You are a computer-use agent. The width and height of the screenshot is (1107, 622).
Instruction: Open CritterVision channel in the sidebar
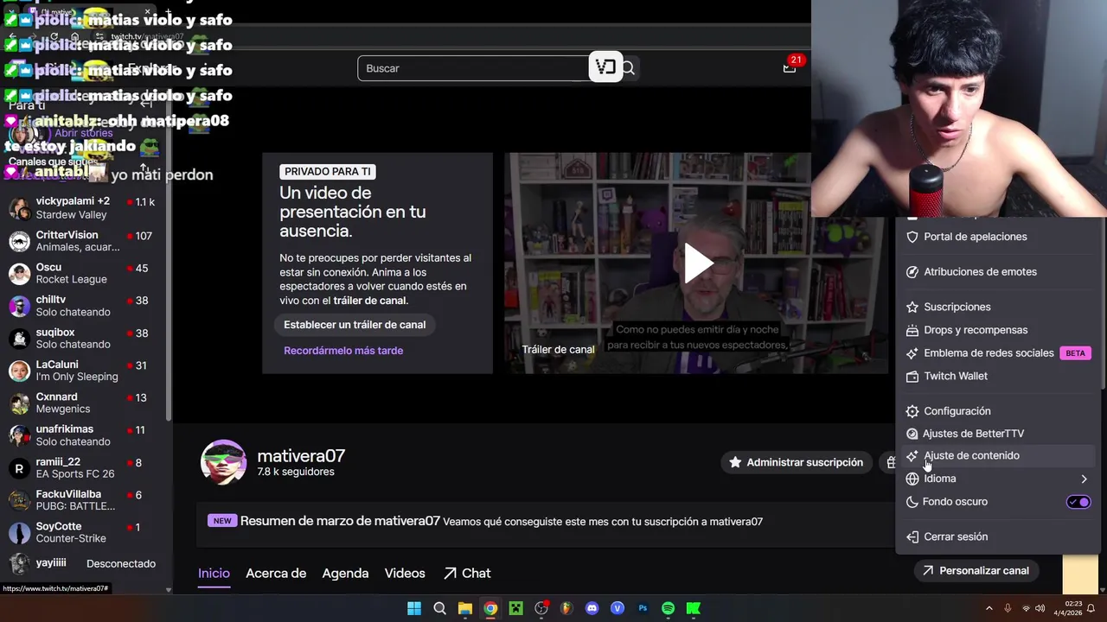click(x=84, y=241)
